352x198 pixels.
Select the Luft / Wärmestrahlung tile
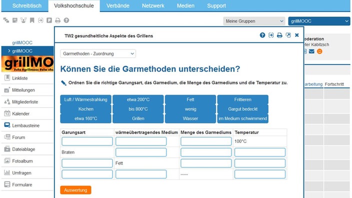[86, 99]
